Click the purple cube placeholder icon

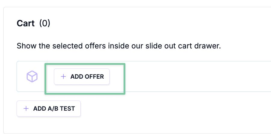[x=32, y=77]
